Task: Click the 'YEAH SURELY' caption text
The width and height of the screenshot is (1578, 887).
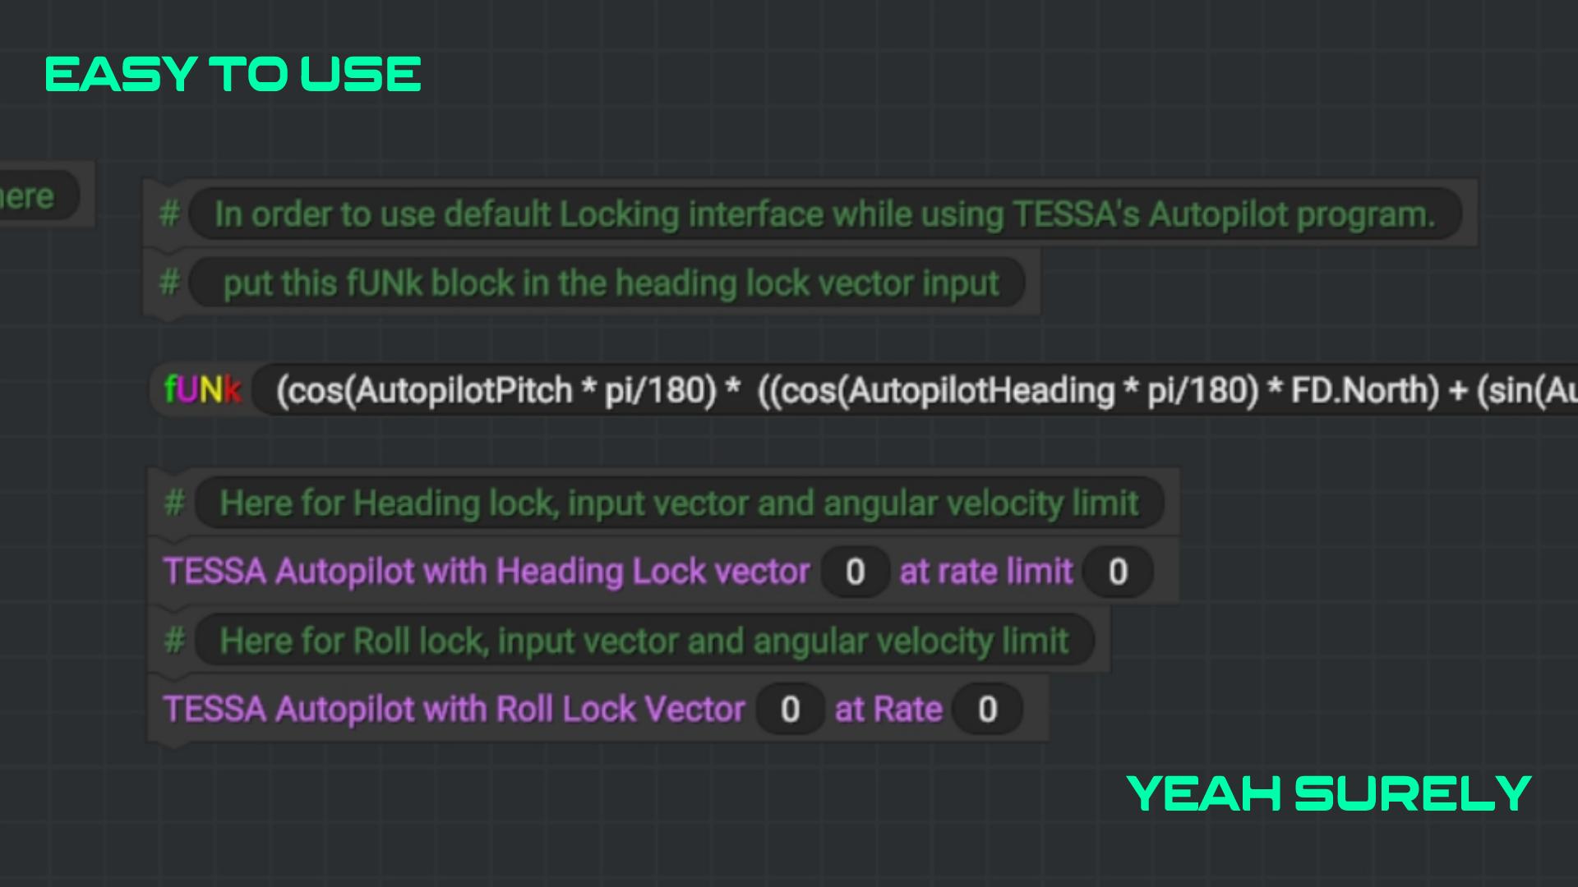Action: click(1329, 793)
